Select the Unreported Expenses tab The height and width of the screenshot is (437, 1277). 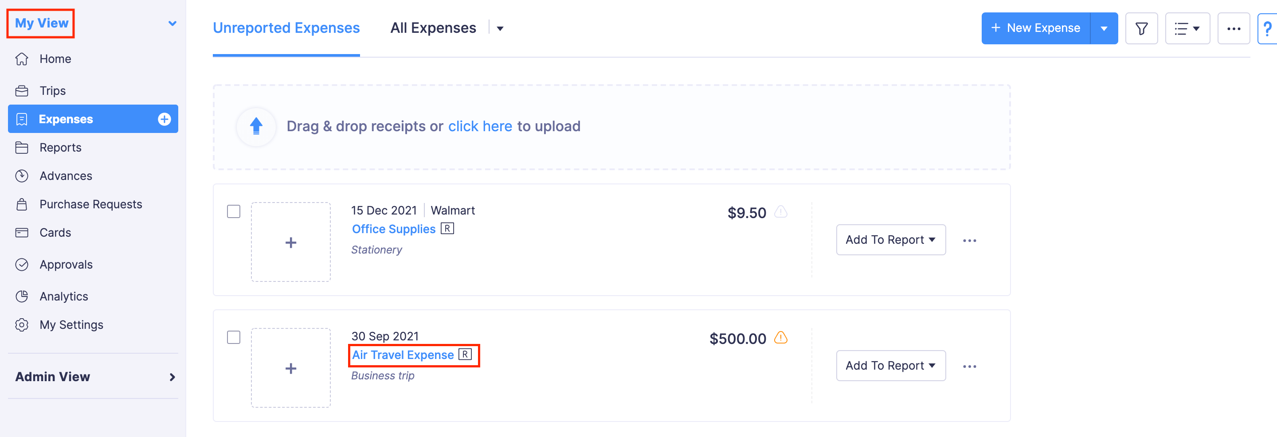pos(286,28)
